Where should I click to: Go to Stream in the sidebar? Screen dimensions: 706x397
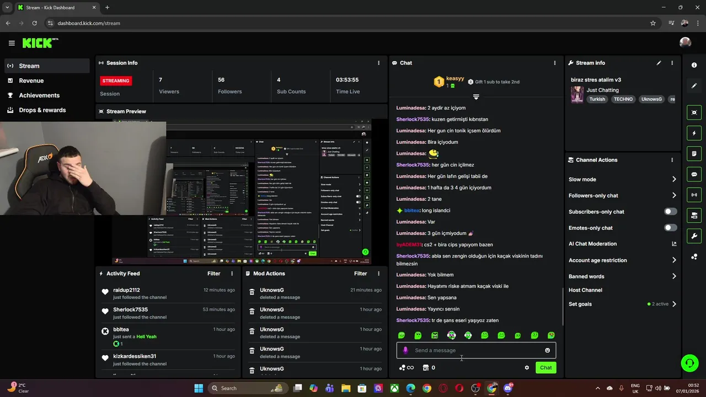click(x=47, y=66)
